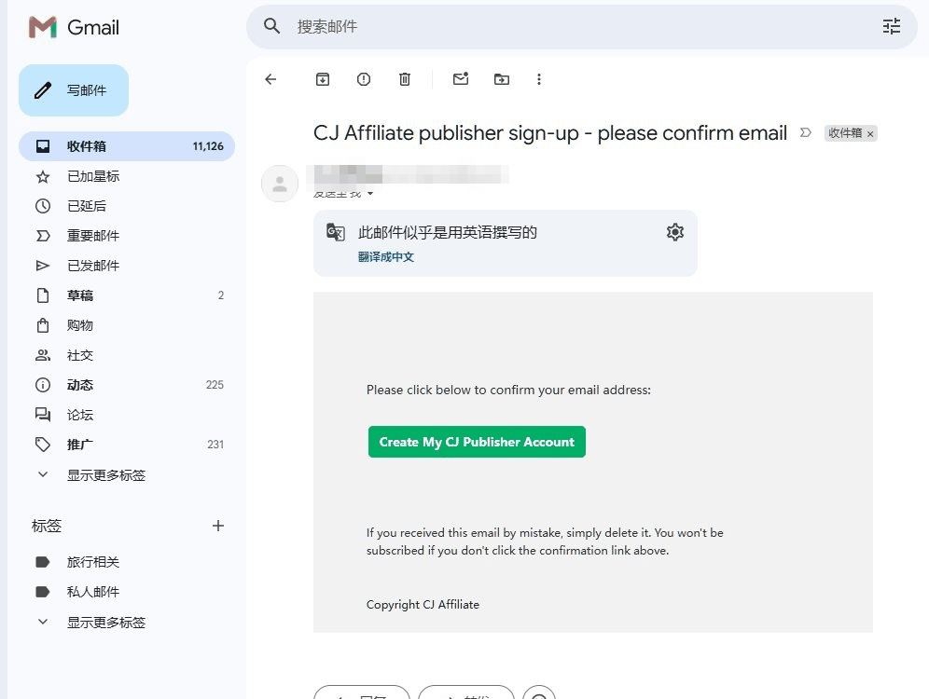The height and width of the screenshot is (699, 929).
Task: Expand the recipient details arrow
Action: pyautogui.click(x=370, y=194)
